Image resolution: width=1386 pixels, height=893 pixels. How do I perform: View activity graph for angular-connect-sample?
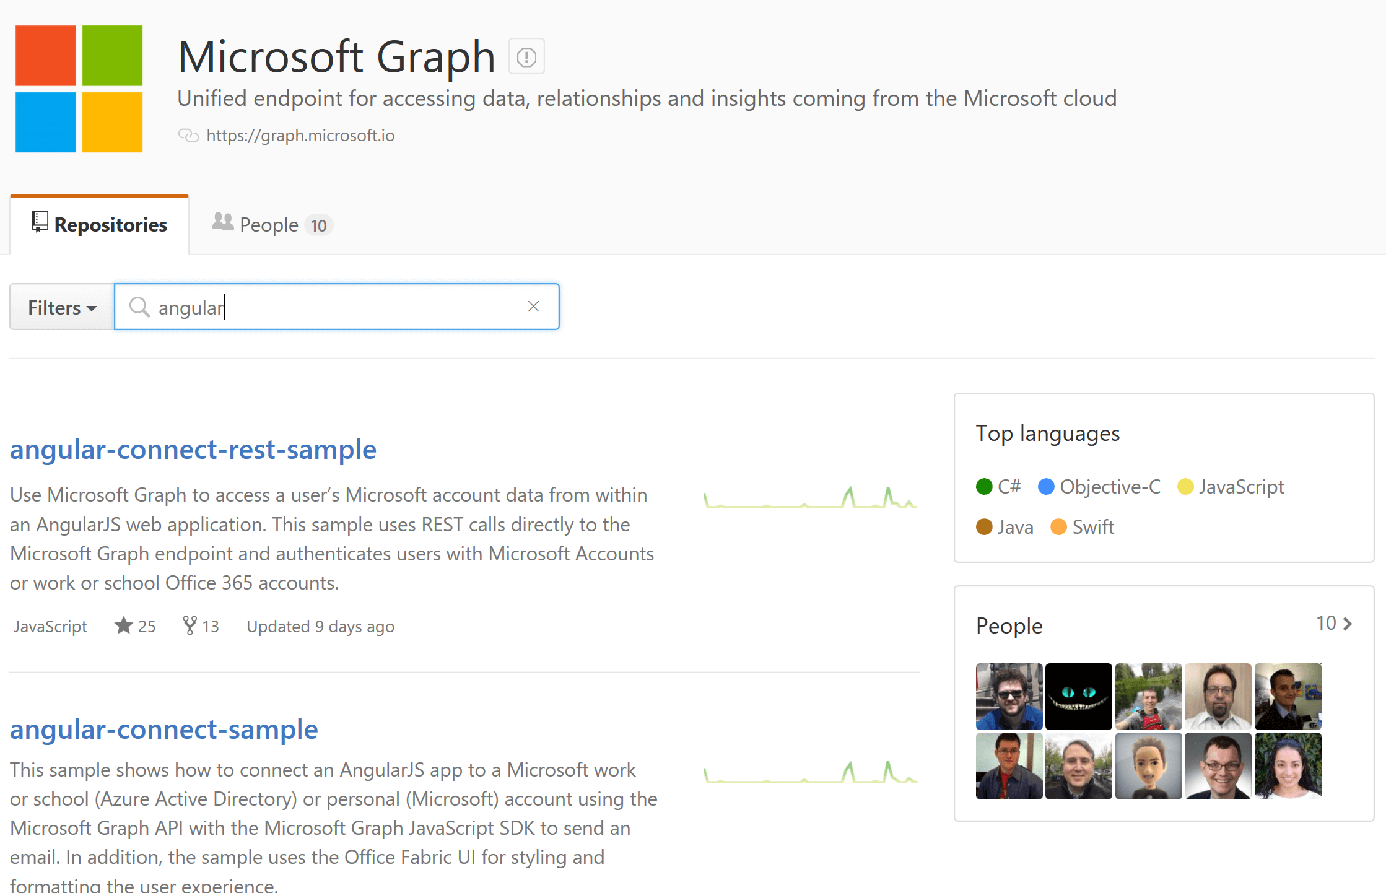(x=811, y=773)
